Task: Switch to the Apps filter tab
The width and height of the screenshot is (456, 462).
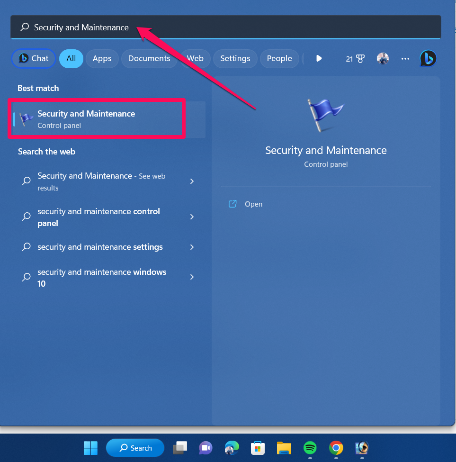Action: click(102, 58)
